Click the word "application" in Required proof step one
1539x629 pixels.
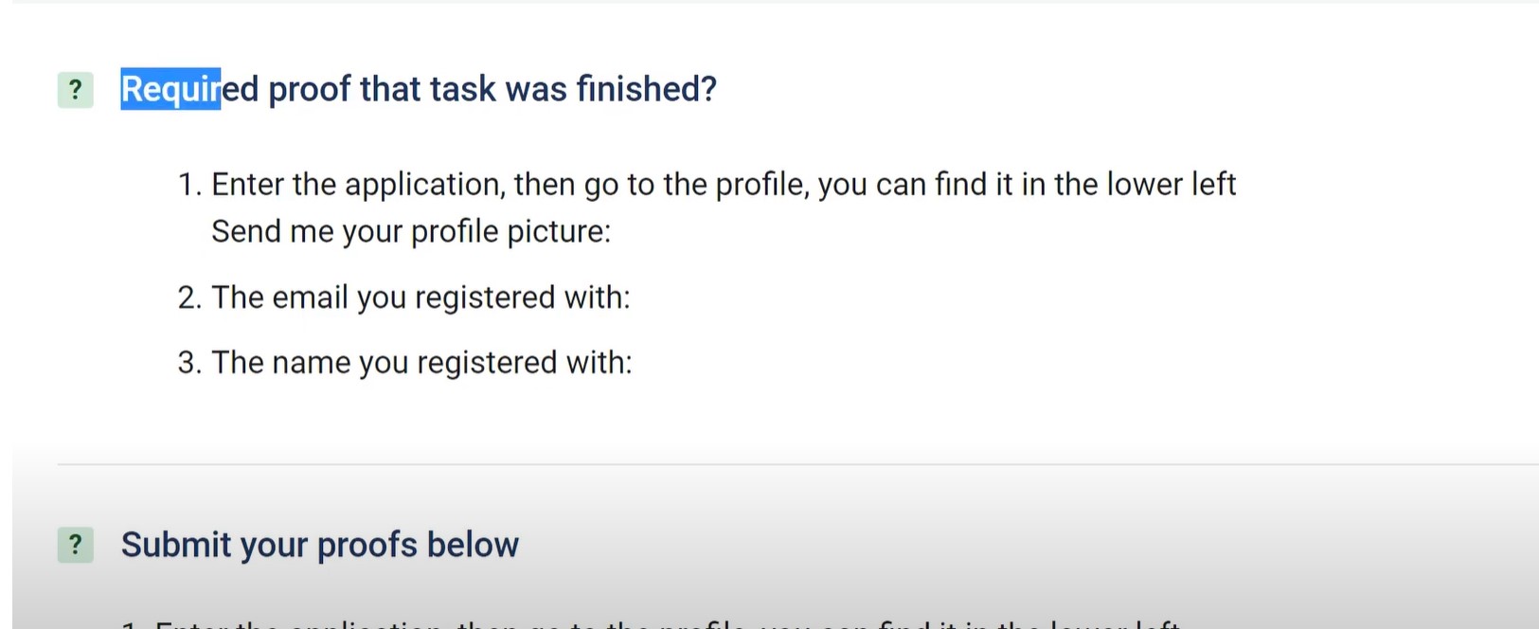click(x=423, y=184)
